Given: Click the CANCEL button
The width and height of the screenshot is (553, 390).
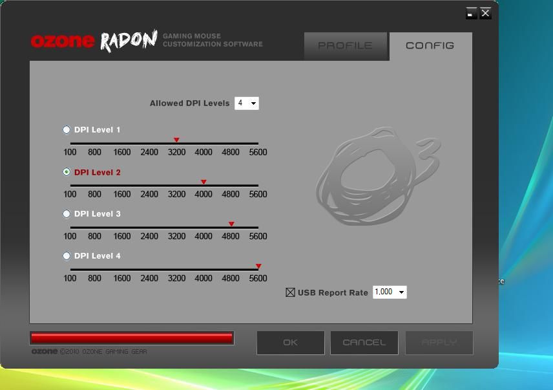Looking at the screenshot, I should click(x=364, y=342).
